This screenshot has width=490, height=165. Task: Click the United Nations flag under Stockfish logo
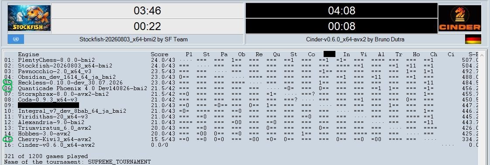tap(16, 39)
